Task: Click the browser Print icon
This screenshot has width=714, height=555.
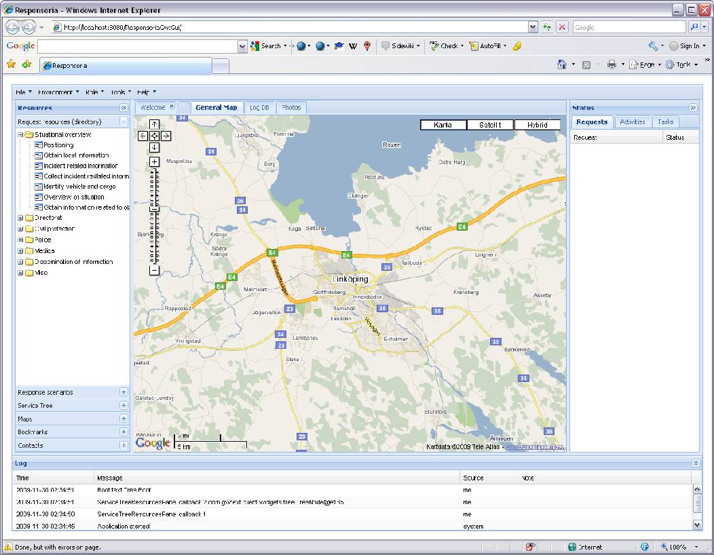Action: pos(612,64)
